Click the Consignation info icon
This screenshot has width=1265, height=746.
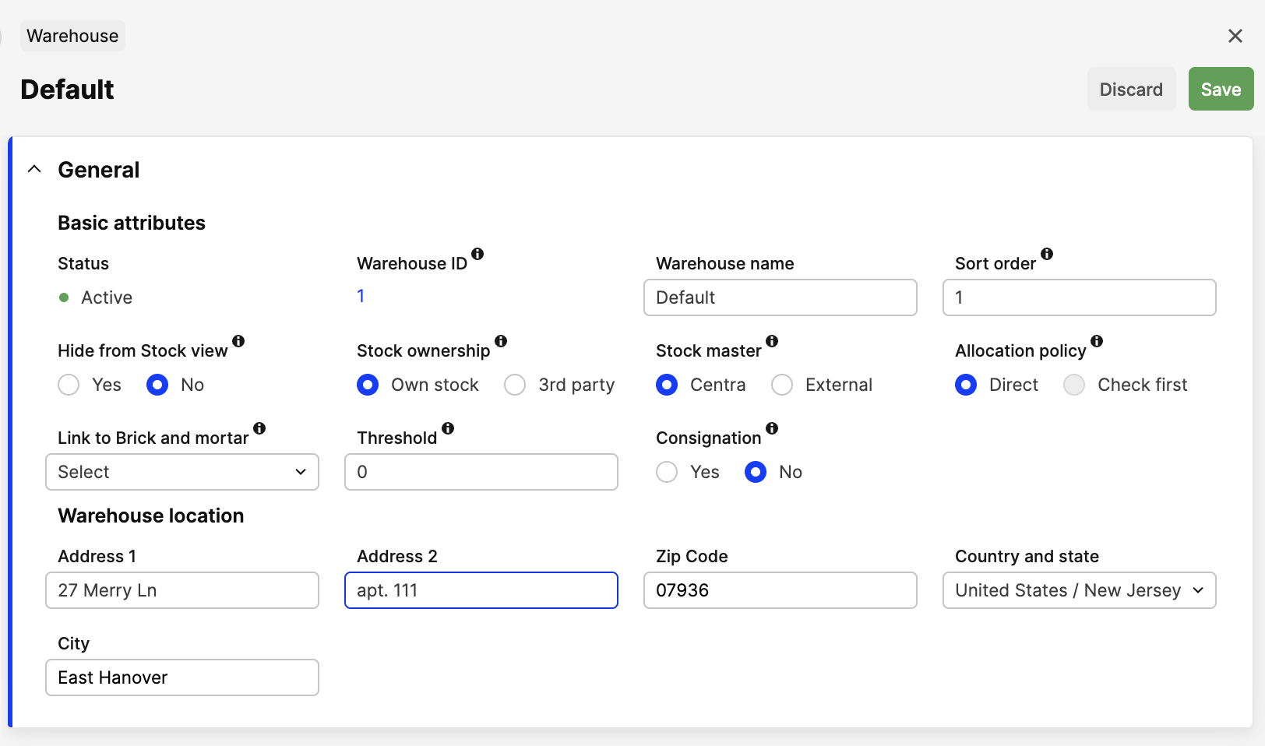tap(772, 428)
